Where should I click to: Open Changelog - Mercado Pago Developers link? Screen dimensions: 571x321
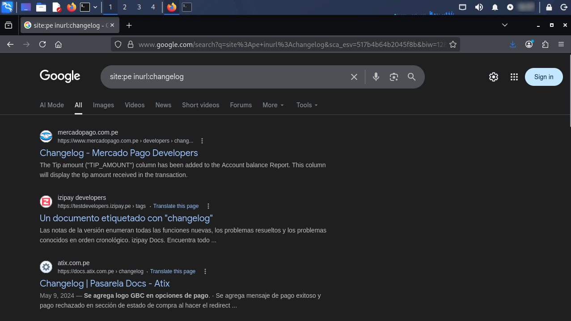(x=118, y=153)
